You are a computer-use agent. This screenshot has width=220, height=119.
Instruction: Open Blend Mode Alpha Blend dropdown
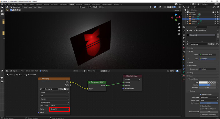pyautogui.click(x=209, y=97)
